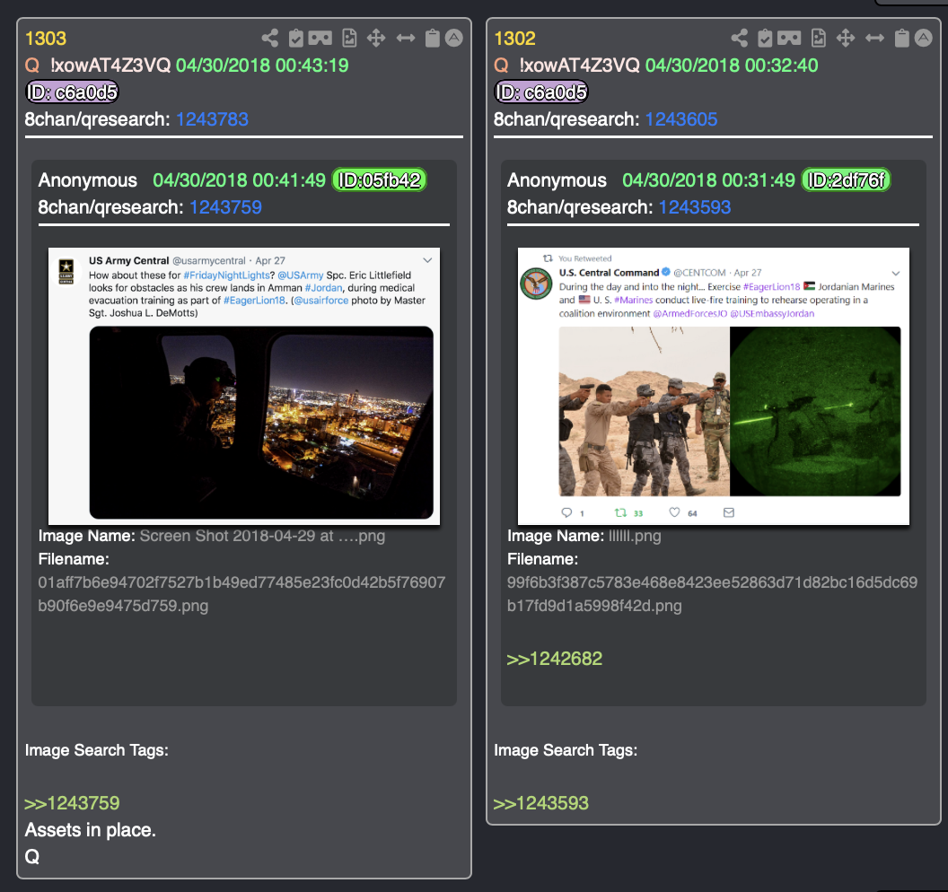
Task: Click the #Marines hashtag
Action: (x=634, y=300)
